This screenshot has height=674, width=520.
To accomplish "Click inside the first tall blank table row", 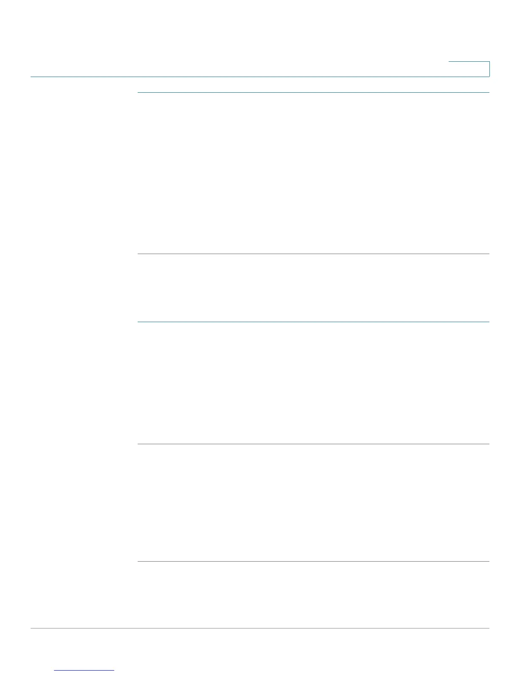I will point(314,173).
